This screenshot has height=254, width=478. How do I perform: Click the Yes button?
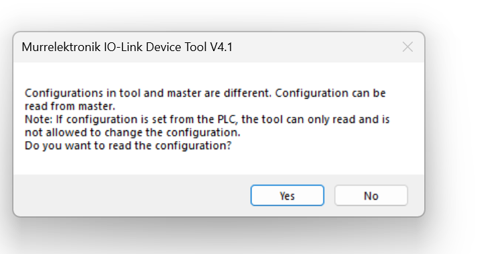click(287, 196)
